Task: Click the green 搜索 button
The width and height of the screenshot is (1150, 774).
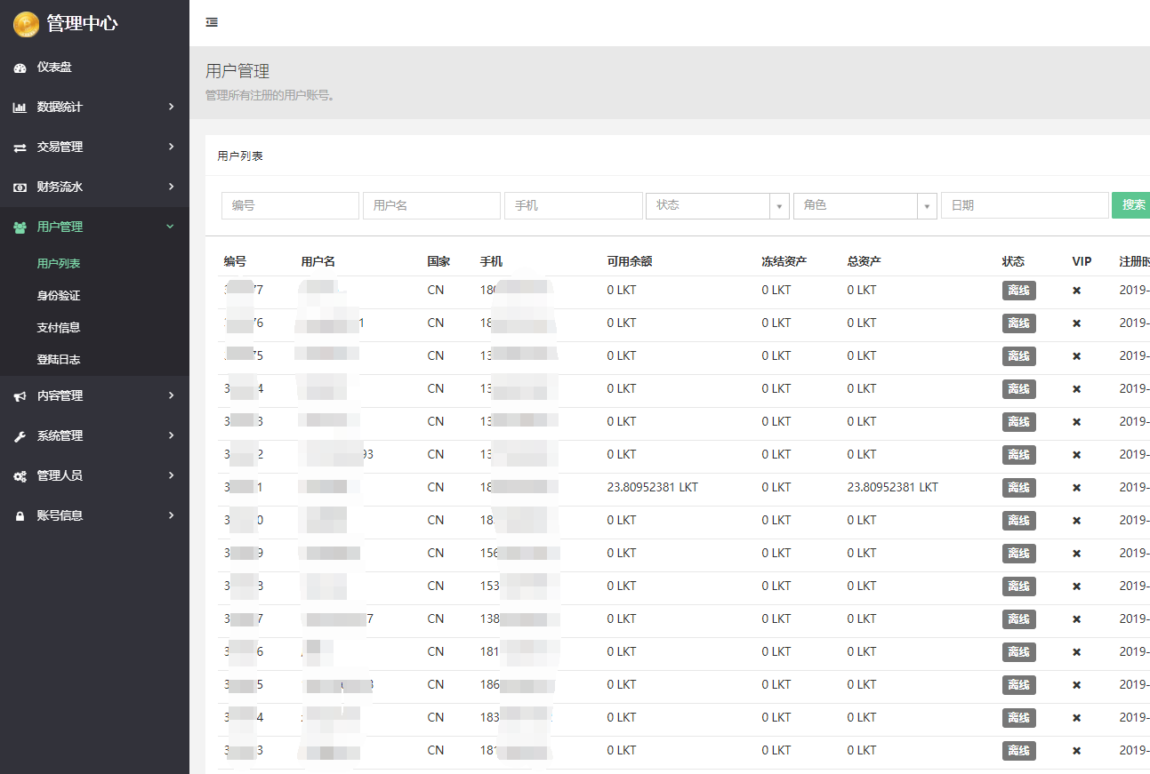Action: [x=1131, y=205]
